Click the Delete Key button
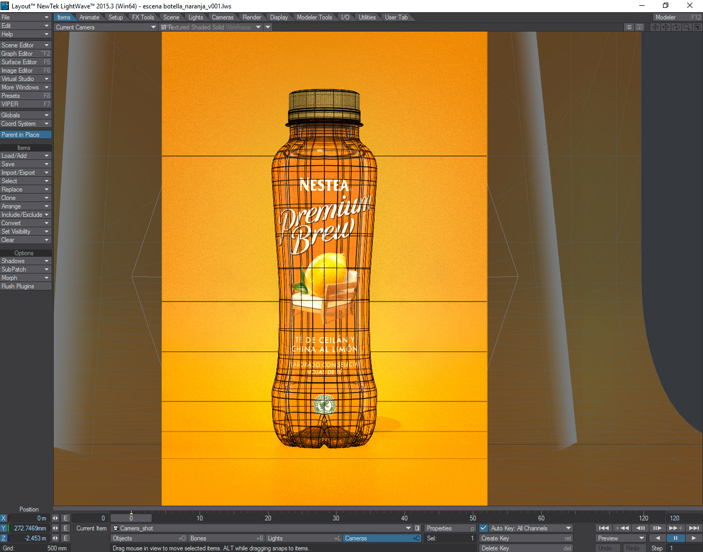703x552 pixels. 526,548
